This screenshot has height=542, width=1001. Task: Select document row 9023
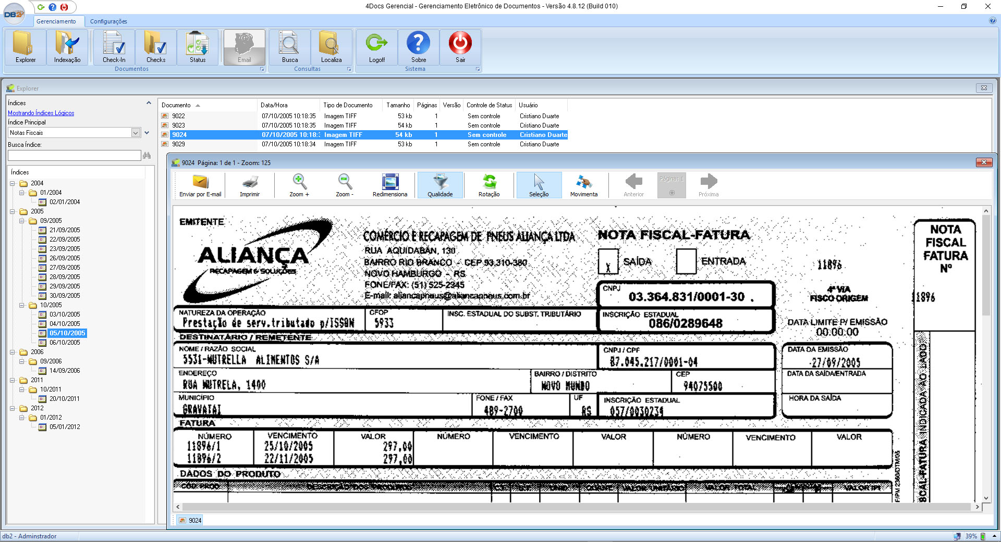[363, 125]
